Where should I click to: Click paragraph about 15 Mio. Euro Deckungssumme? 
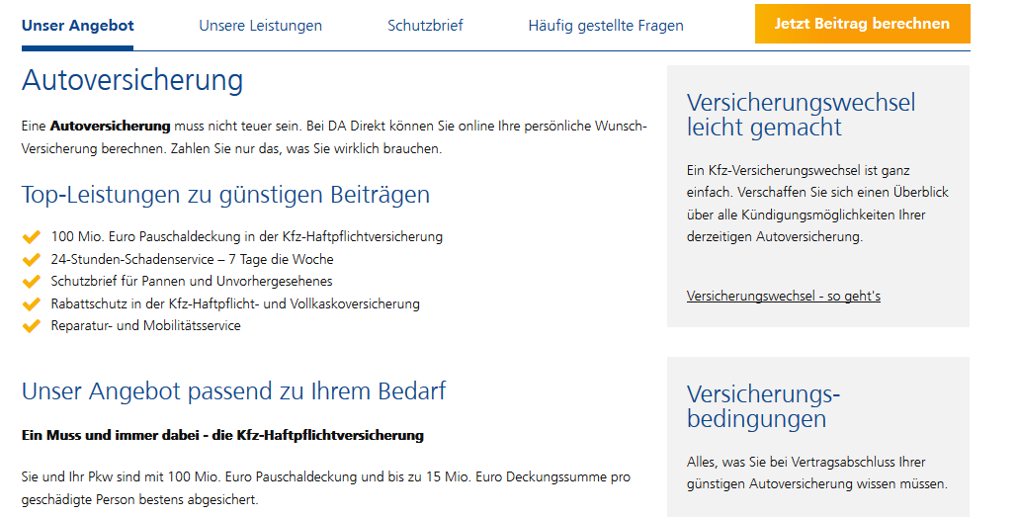click(x=325, y=488)
